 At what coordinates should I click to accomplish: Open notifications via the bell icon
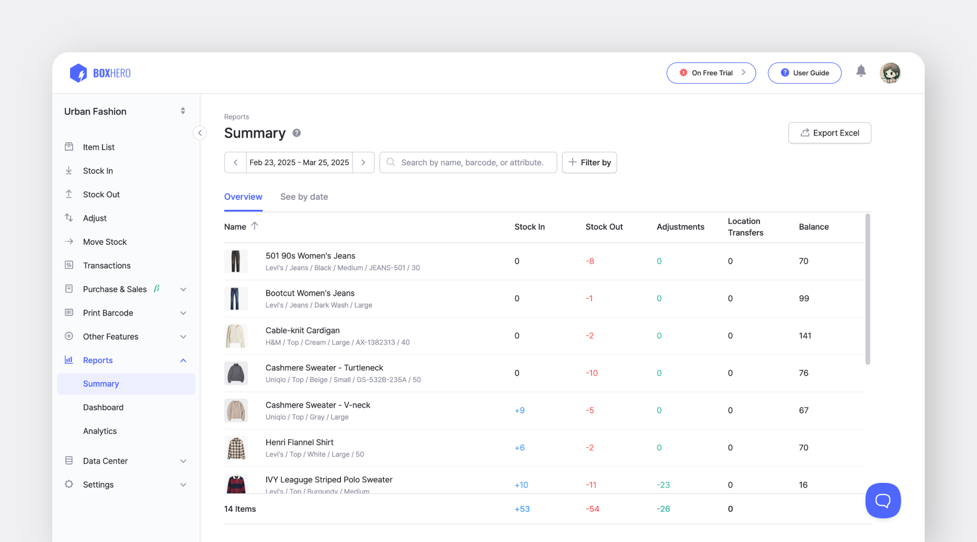pos(861,71)
